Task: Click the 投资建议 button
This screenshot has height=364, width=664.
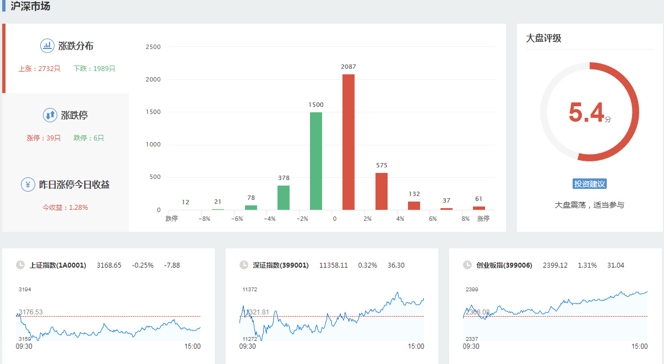Action: tap(589, 184)
